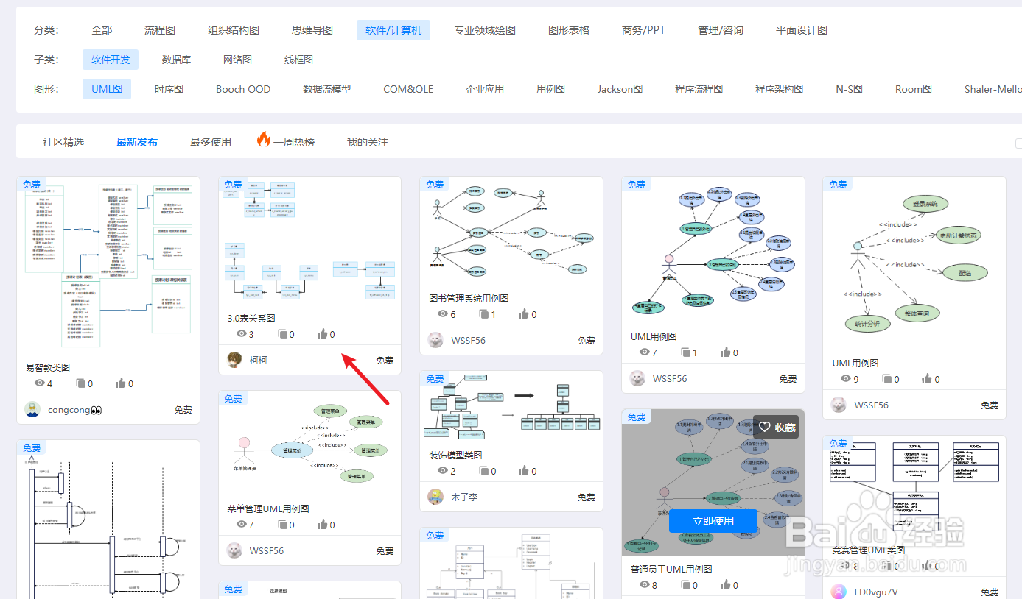
Task: Click 柯柯's avatar on the 3.0表关系图 card
Action: 233,359
